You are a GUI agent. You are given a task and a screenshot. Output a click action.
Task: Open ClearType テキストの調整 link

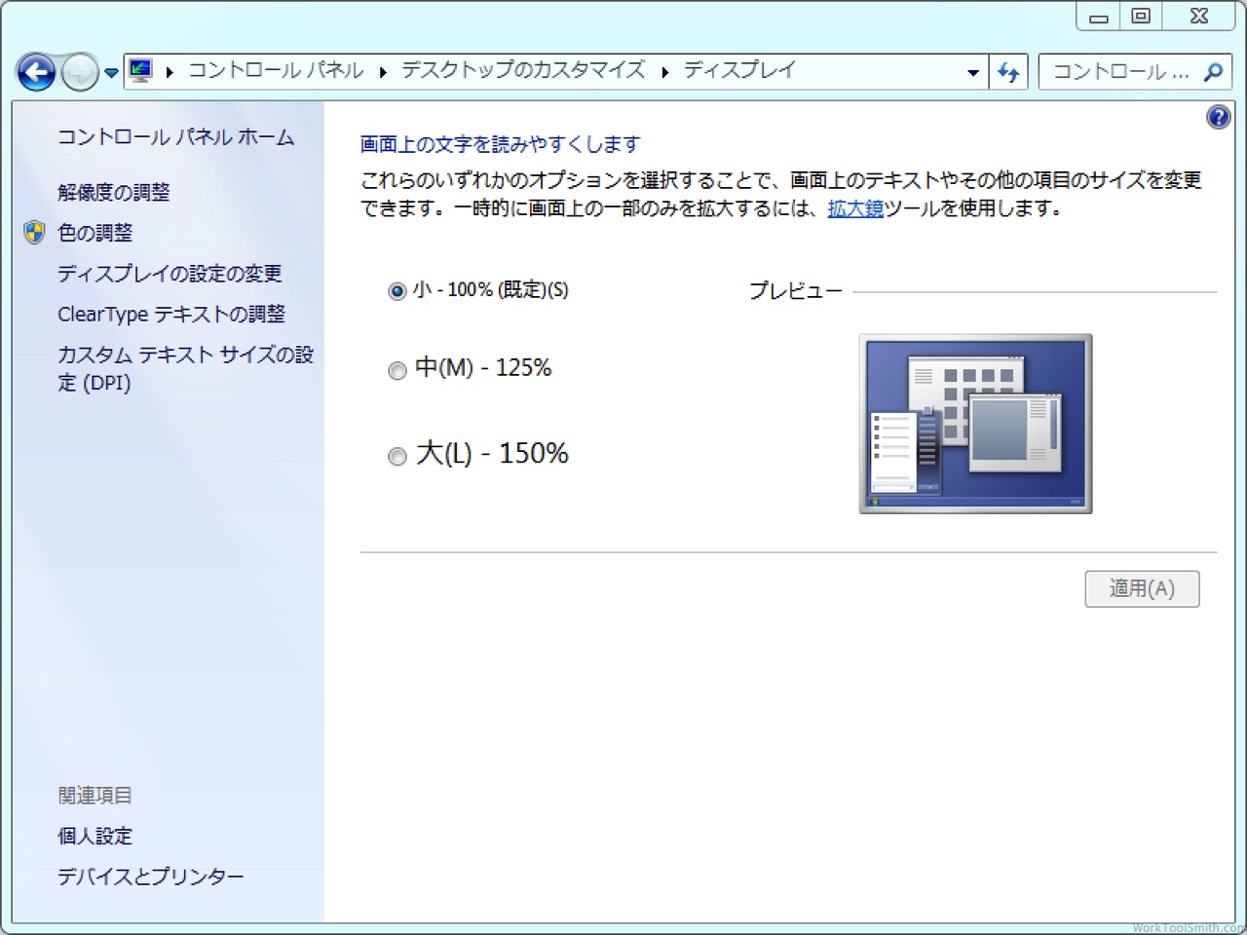[171, 315]
